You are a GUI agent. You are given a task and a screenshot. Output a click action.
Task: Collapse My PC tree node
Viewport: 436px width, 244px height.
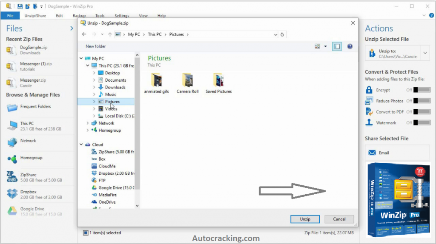[x=81, y=58]
